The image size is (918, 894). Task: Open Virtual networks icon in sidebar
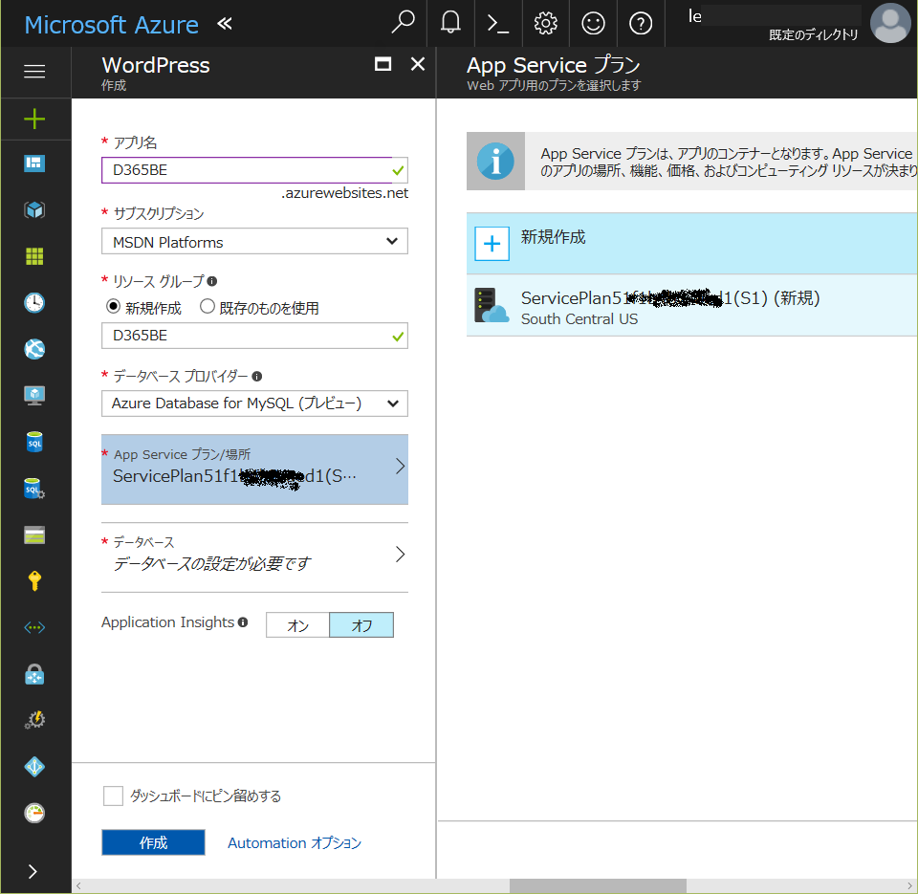pos(34,627)
